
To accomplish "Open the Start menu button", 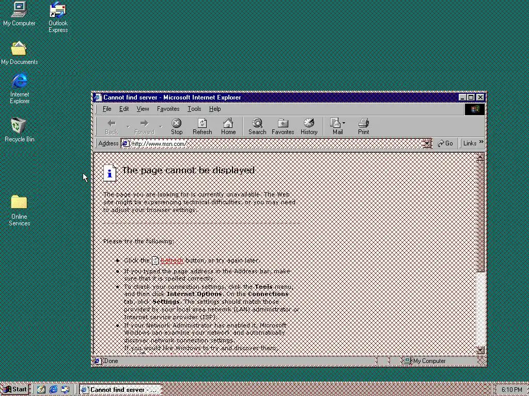I will (15, 390).
